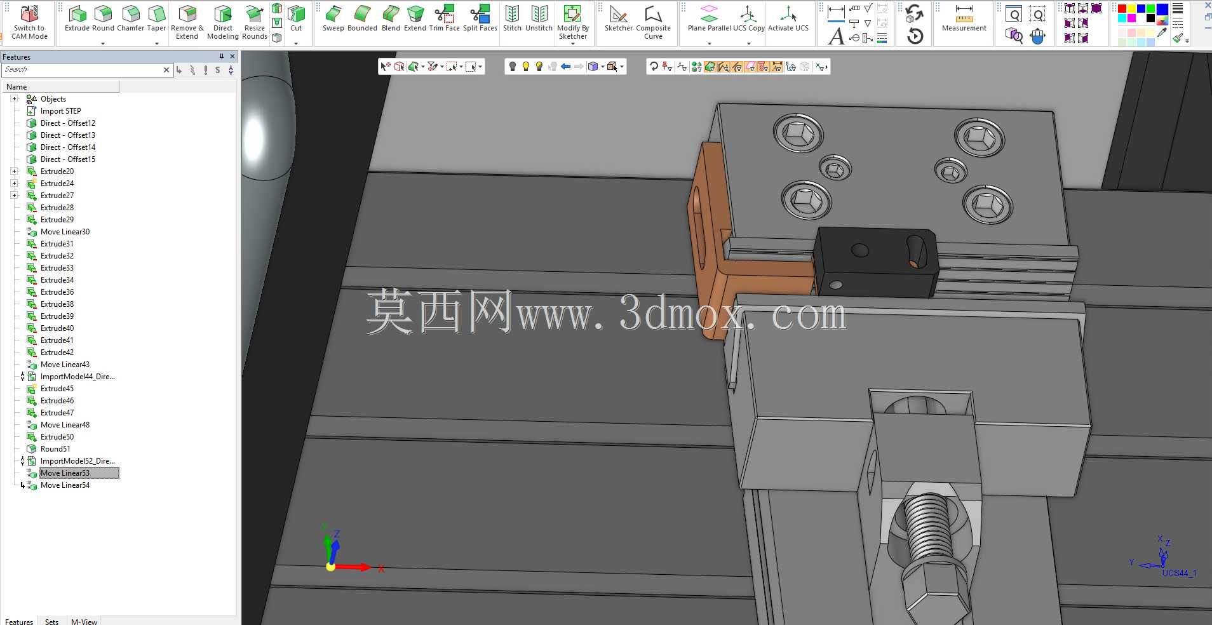1212x625 pixels.
Task: Toggle the highlighted dimension selection filter
Action: click(x=776, y=66)
